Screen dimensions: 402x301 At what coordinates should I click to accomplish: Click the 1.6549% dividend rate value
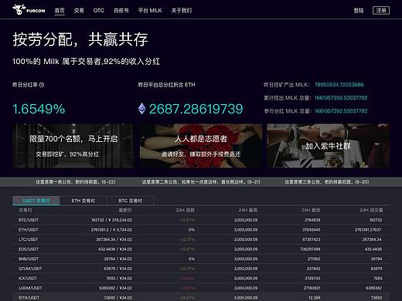39,109
